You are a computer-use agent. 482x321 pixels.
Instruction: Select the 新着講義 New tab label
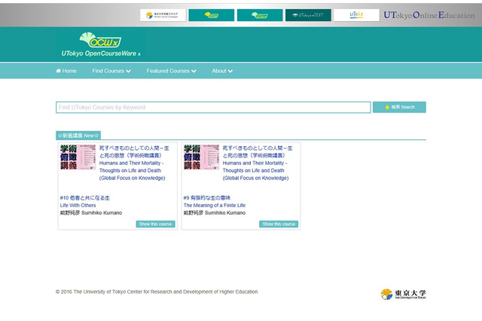(x=78, y=136)
